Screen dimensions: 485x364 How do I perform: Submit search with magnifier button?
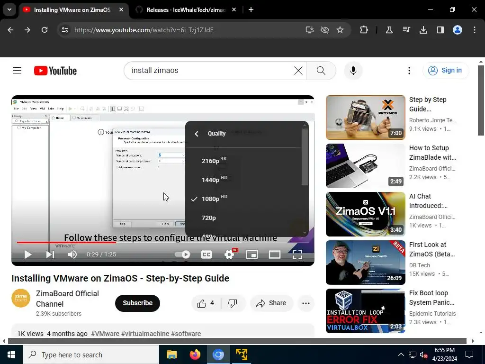tap(321, 71)
